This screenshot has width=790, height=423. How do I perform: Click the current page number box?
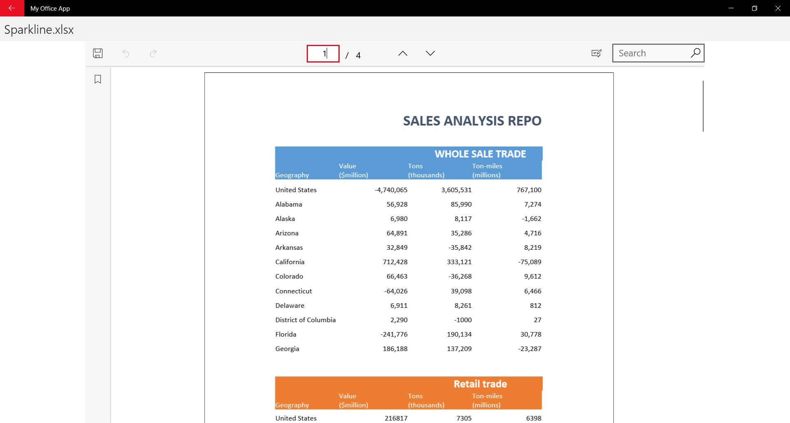[x=323, y=53]
